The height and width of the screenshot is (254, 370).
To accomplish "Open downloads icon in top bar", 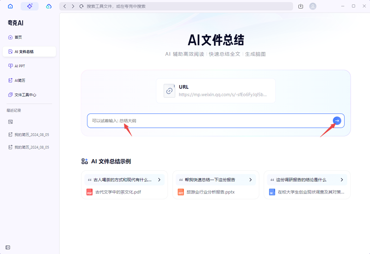I will [301, 6].
